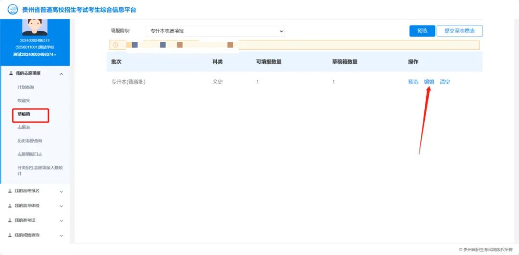The height and width of the screenshot is (255, 519).
Task: Click the icon beside 我的成绩查询
Action: click(10, 235)
